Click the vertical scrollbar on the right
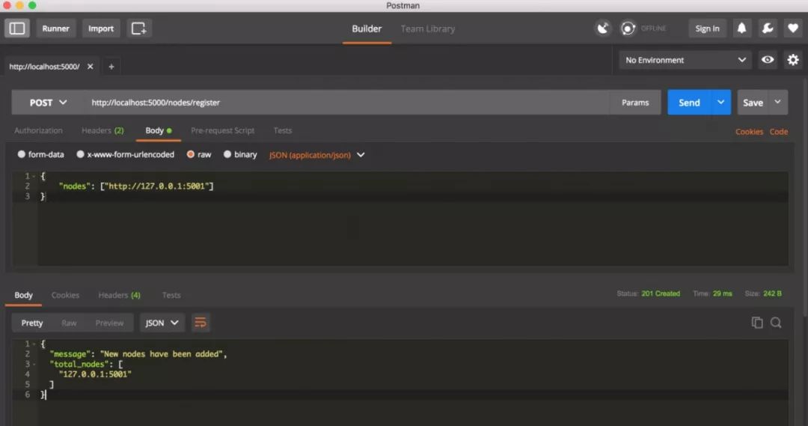This screenshot has height=426, width=808. click(805, 196)
